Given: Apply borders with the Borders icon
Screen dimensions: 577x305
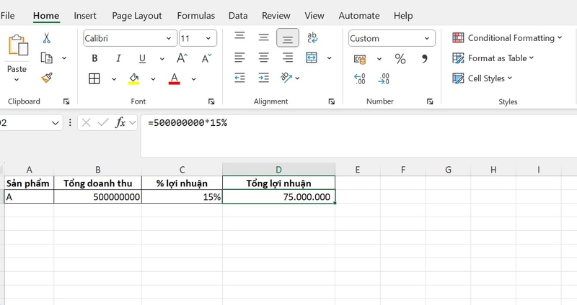Looking at the screenshot, I should pyautogui.click(x=94, y=78).
